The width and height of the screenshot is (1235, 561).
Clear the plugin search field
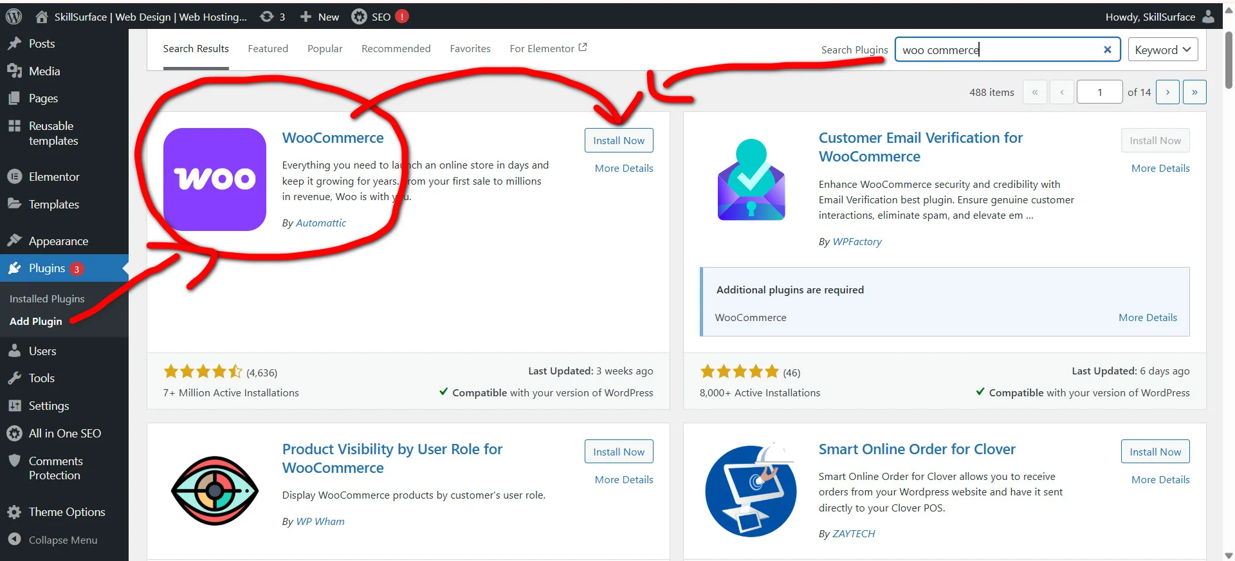1108,50
